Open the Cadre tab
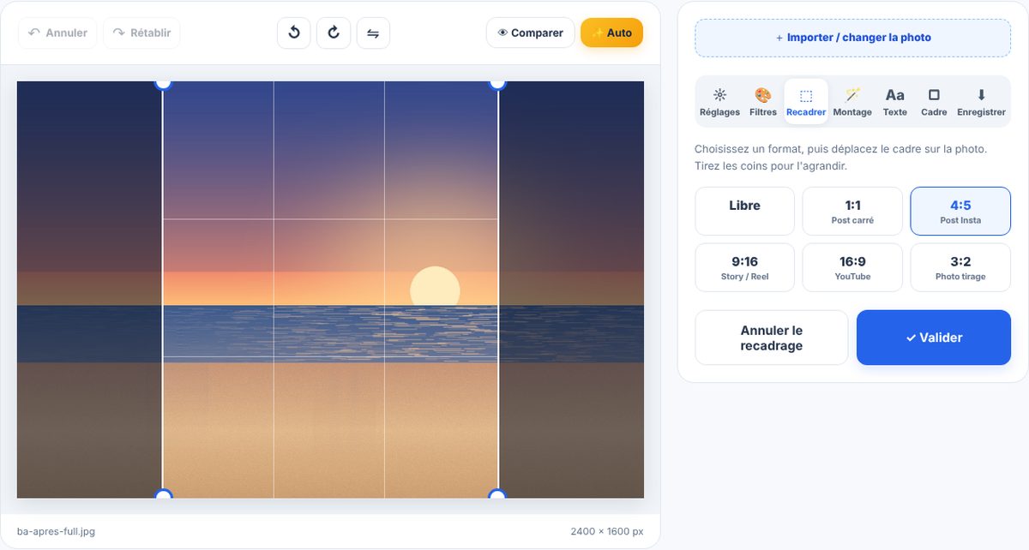This screenshot has height=550, width=1029. click(x=934, y=102)
